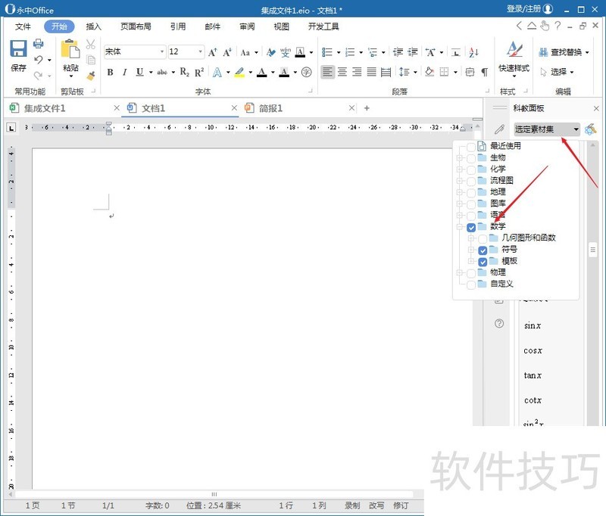Expand the 流程图 tree node
606x516 pixels.
click(x=460, y=181)
